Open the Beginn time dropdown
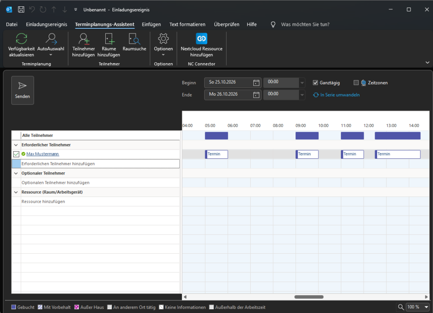The height and width of the screenshot is (313, 433). pos(302,83)
